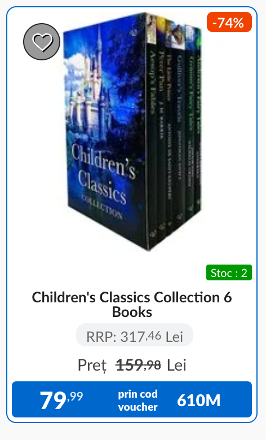Add product to wishlist with heart icon
The width and height of the screenshot is (266, 440).
click(x=42, y=42)
